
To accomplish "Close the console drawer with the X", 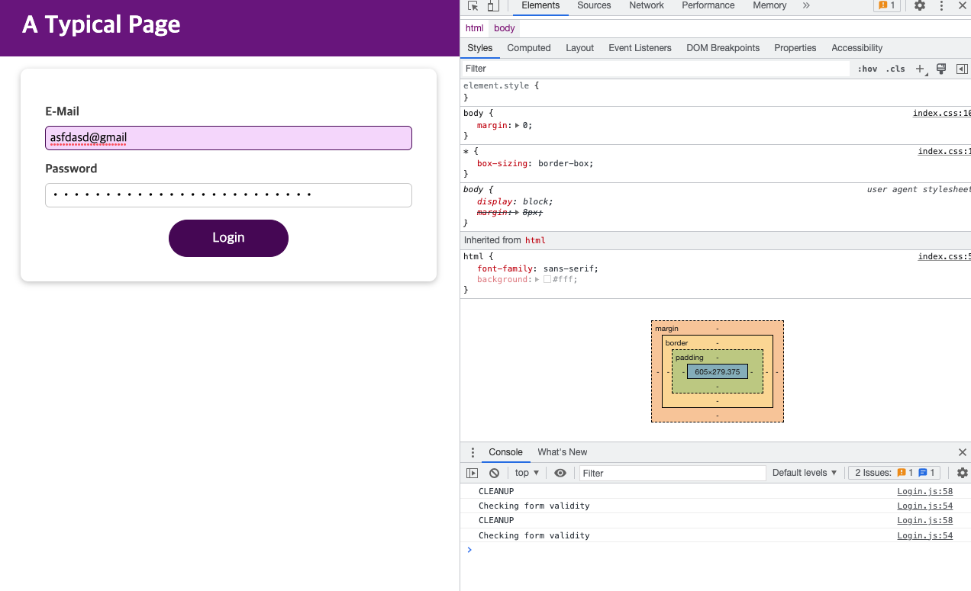I will [962, 452].
